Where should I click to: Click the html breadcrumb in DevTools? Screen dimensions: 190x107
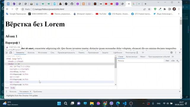pyautogui.click(x=7, y=88)
